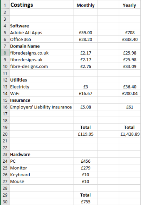The width and height of the screenshot is (141, 205).
Task: Select the Electricty yearly £36.40 cell
Action: [129, 87]
